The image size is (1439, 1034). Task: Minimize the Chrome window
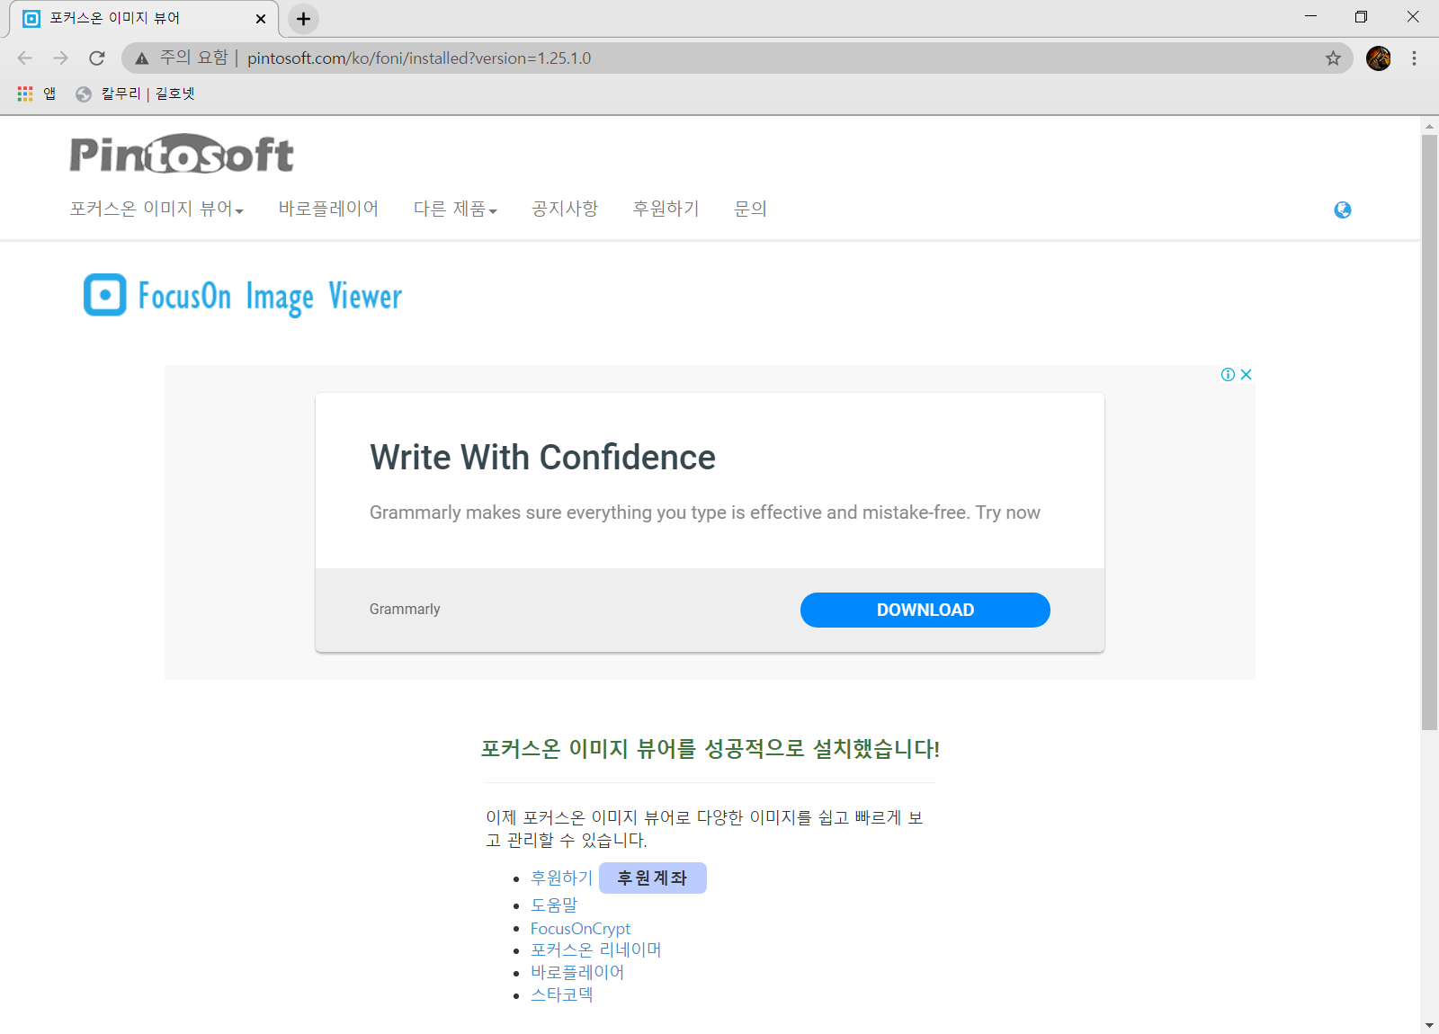coord(1310,16)
